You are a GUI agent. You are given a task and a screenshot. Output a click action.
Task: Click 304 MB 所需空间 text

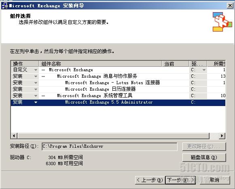click(x=66, y=157)
